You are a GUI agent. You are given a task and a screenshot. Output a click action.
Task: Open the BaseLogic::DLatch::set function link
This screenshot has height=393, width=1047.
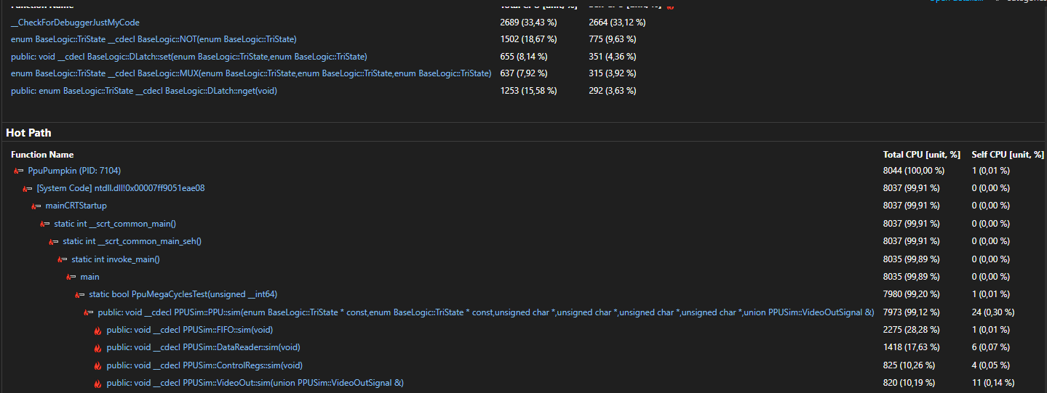[x=189, y=57]
